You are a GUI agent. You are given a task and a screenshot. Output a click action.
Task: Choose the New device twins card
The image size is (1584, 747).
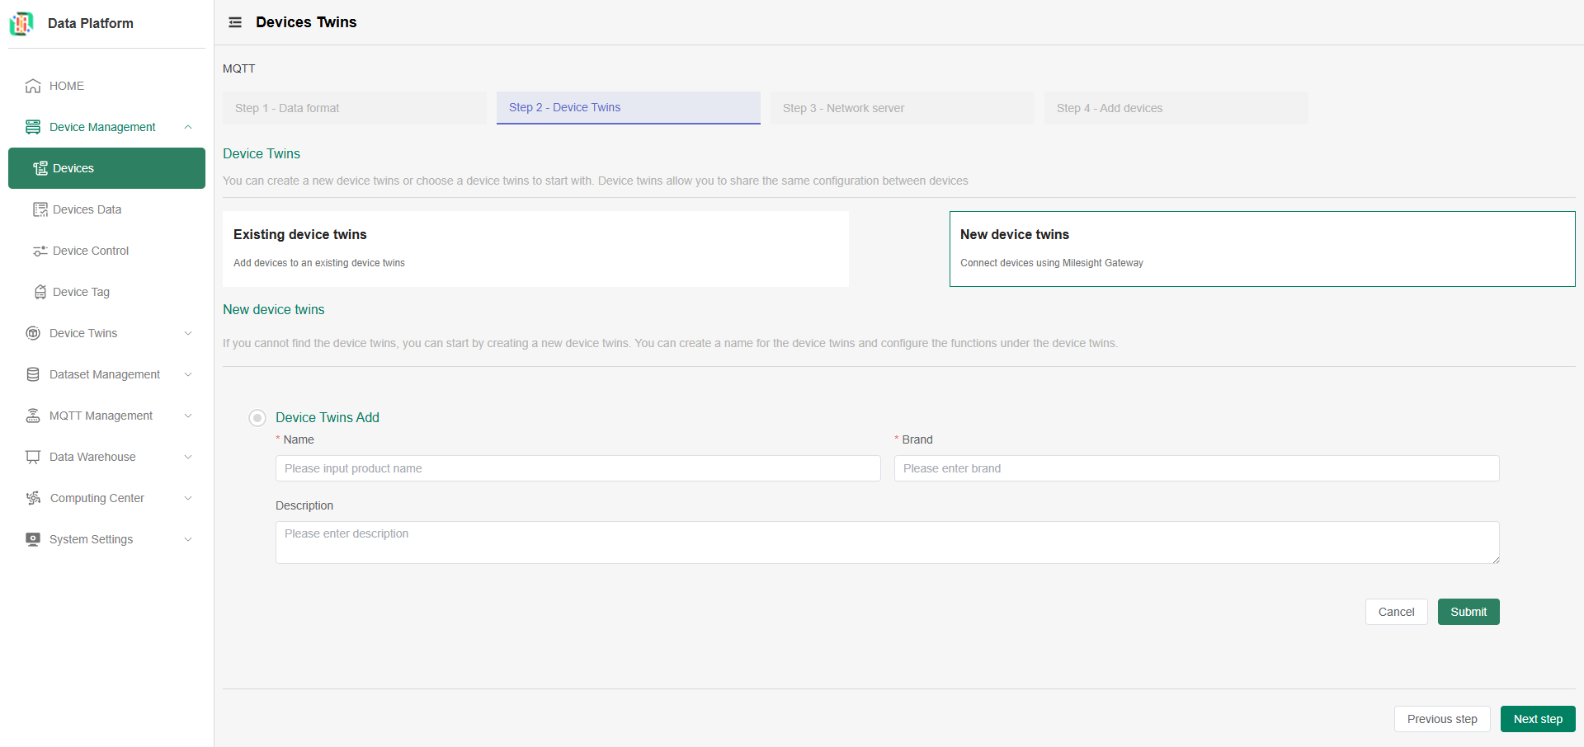[1261, 248]
